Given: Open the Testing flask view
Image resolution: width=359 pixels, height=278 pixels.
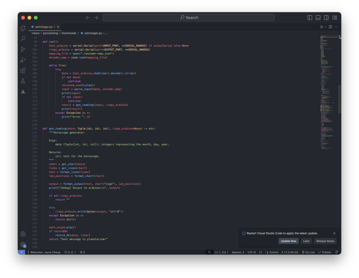Looking at the screenshot, I should pos(23,81).
